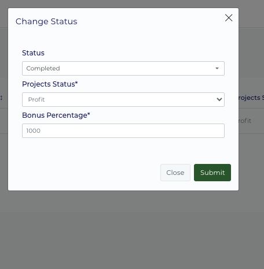Click the Change Status dialog title
Viewport: 264px width, 269px height.
click(46, 21)
